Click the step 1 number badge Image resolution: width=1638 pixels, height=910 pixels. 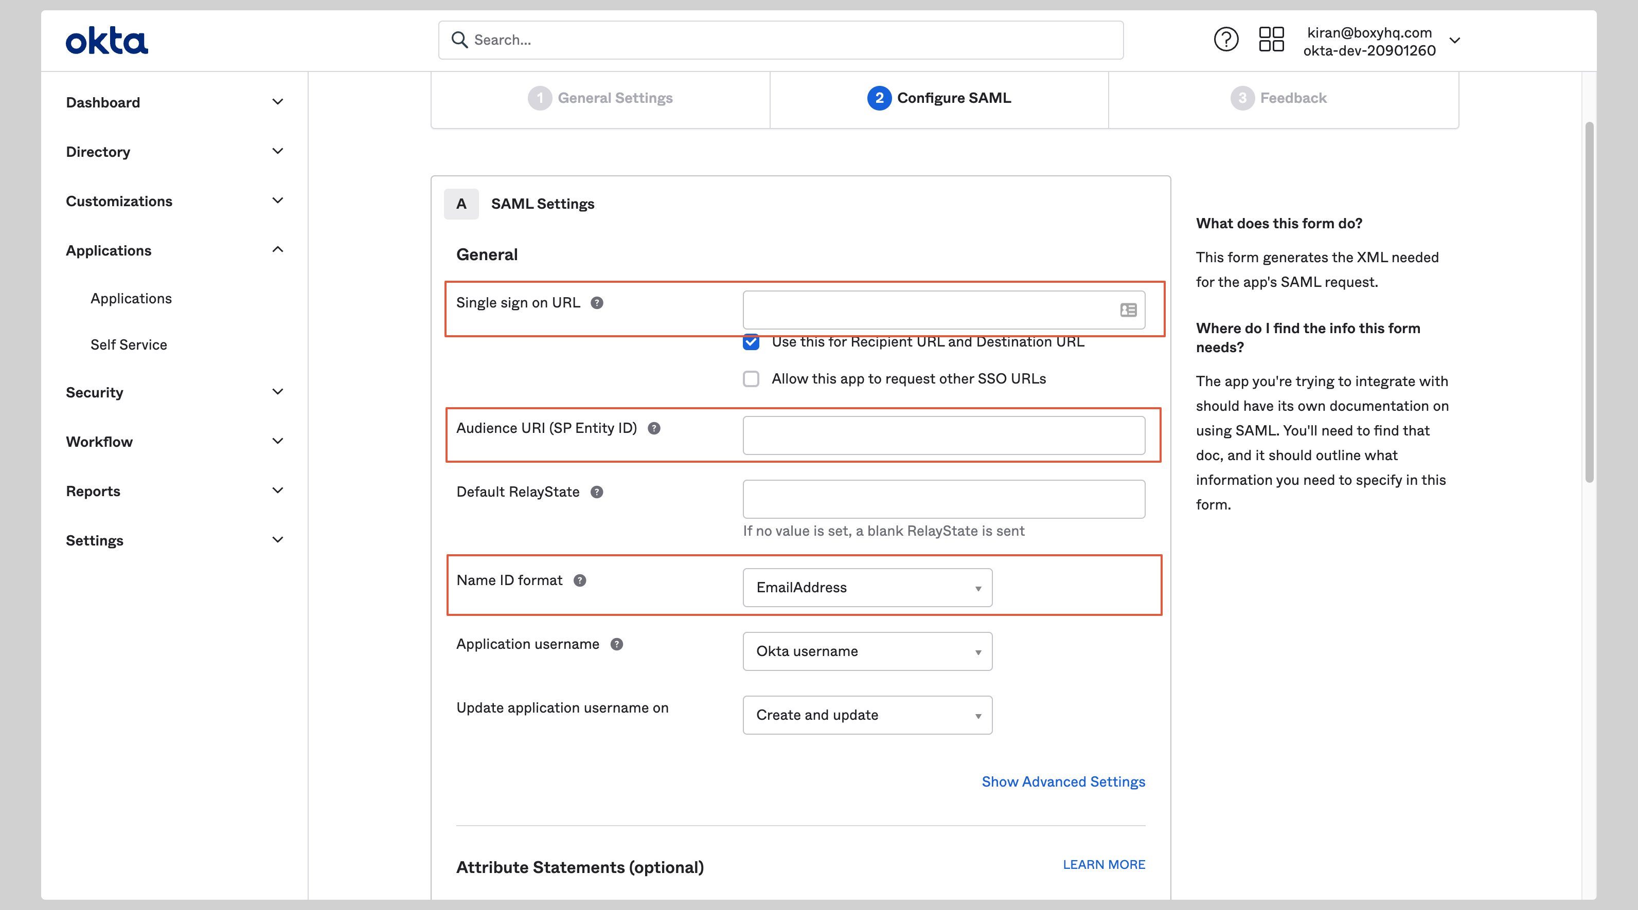(x=540, y=98)
